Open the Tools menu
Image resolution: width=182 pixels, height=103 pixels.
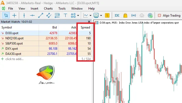pyautogui.click(x=62, y=9)
